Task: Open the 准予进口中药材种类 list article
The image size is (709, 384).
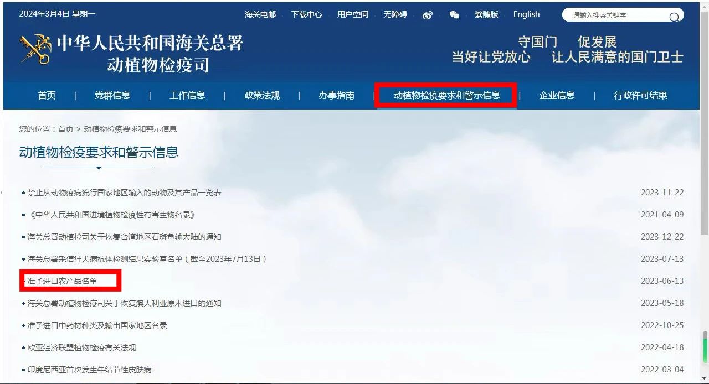Action: click(97, 325)
